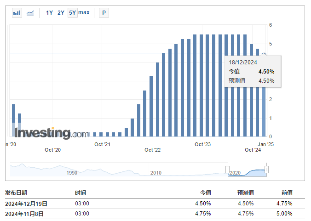Viewport: 311px width, 221px height.
Task: Select the 1Y time range
Action: (50, 13)
